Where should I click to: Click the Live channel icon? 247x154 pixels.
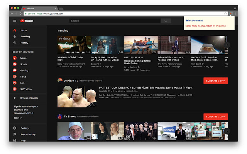(15, 83)
